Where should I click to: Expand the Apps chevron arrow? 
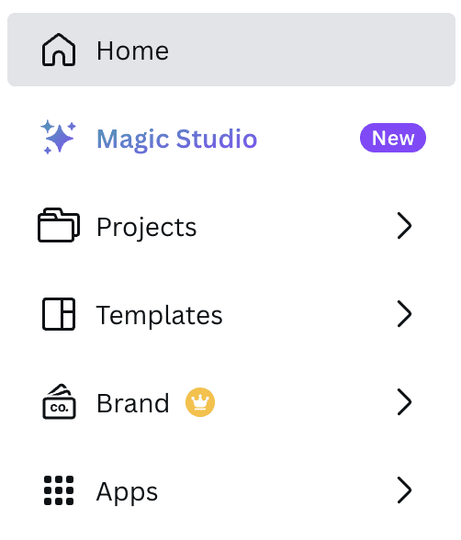[x=404, y=490]
